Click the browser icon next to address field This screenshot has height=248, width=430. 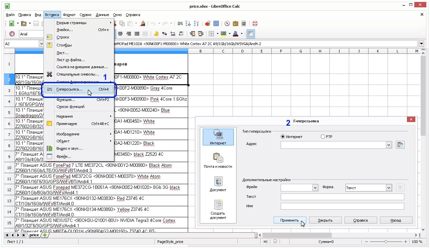click(400, 145)
